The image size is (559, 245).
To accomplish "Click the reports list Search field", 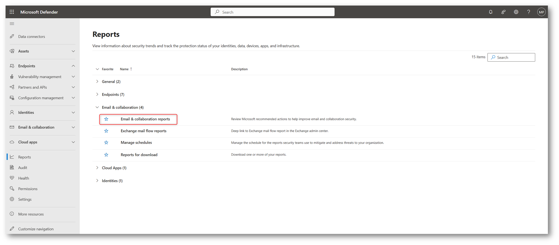I will click(x=511, y=57).
